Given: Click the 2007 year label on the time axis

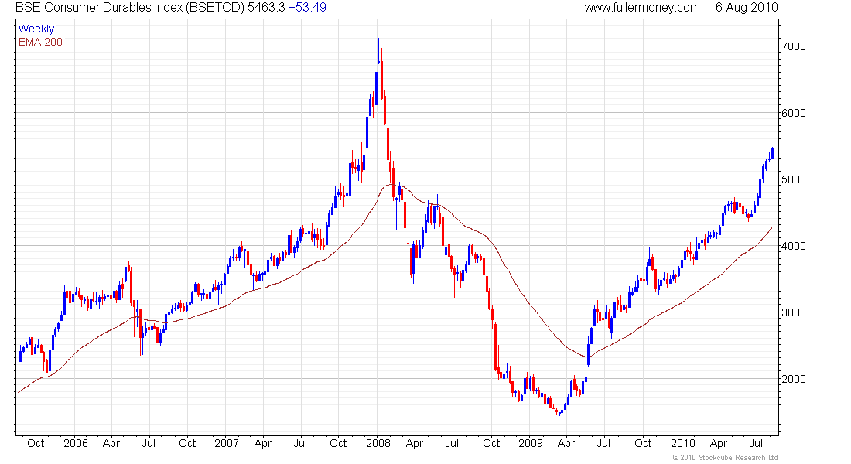Looking at the screenshot, I should click(227, 443).
